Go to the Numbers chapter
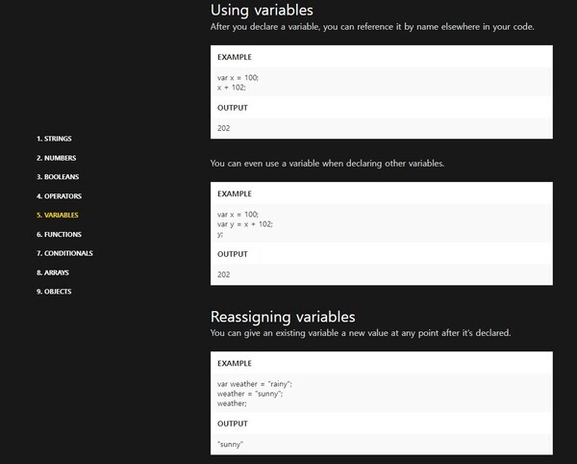577x464 pixels. [56, 158]
